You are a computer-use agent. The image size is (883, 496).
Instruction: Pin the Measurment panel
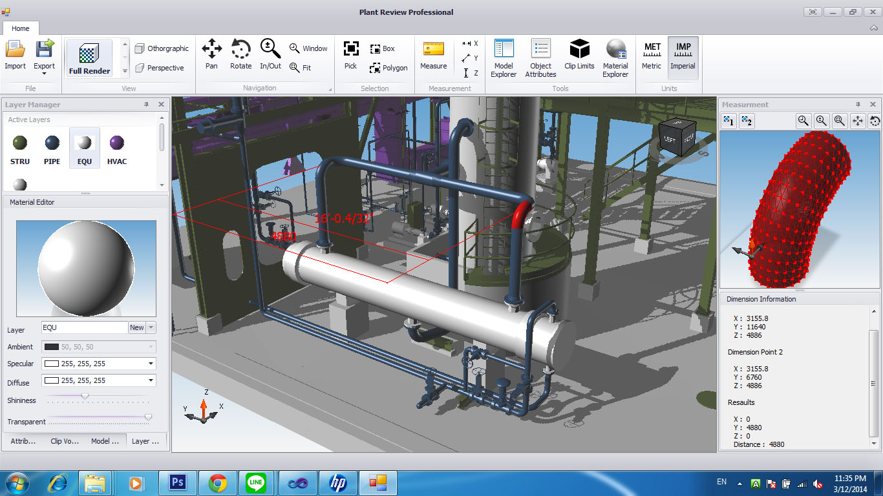pos(858,104)
